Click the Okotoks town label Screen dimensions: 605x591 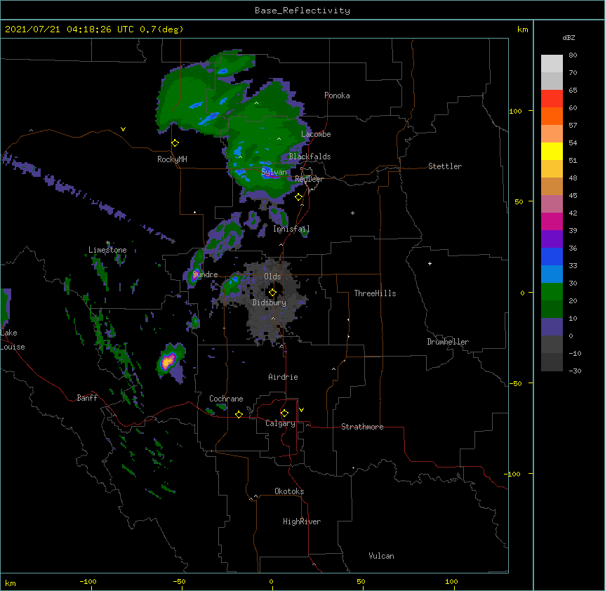tap(289, 491)
